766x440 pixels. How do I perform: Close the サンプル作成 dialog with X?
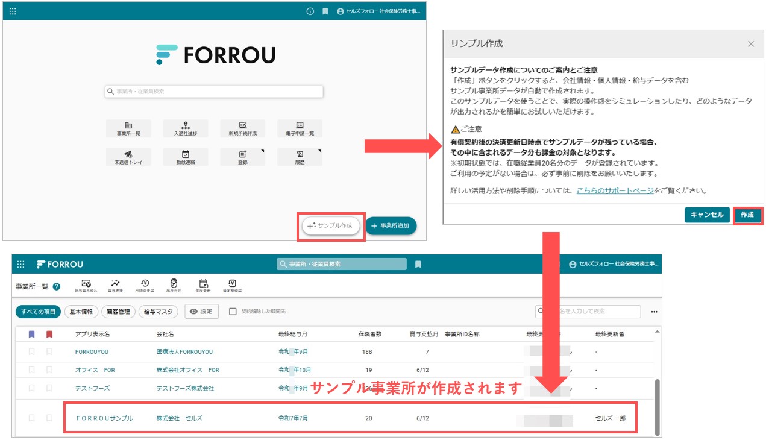coord(751,44)
